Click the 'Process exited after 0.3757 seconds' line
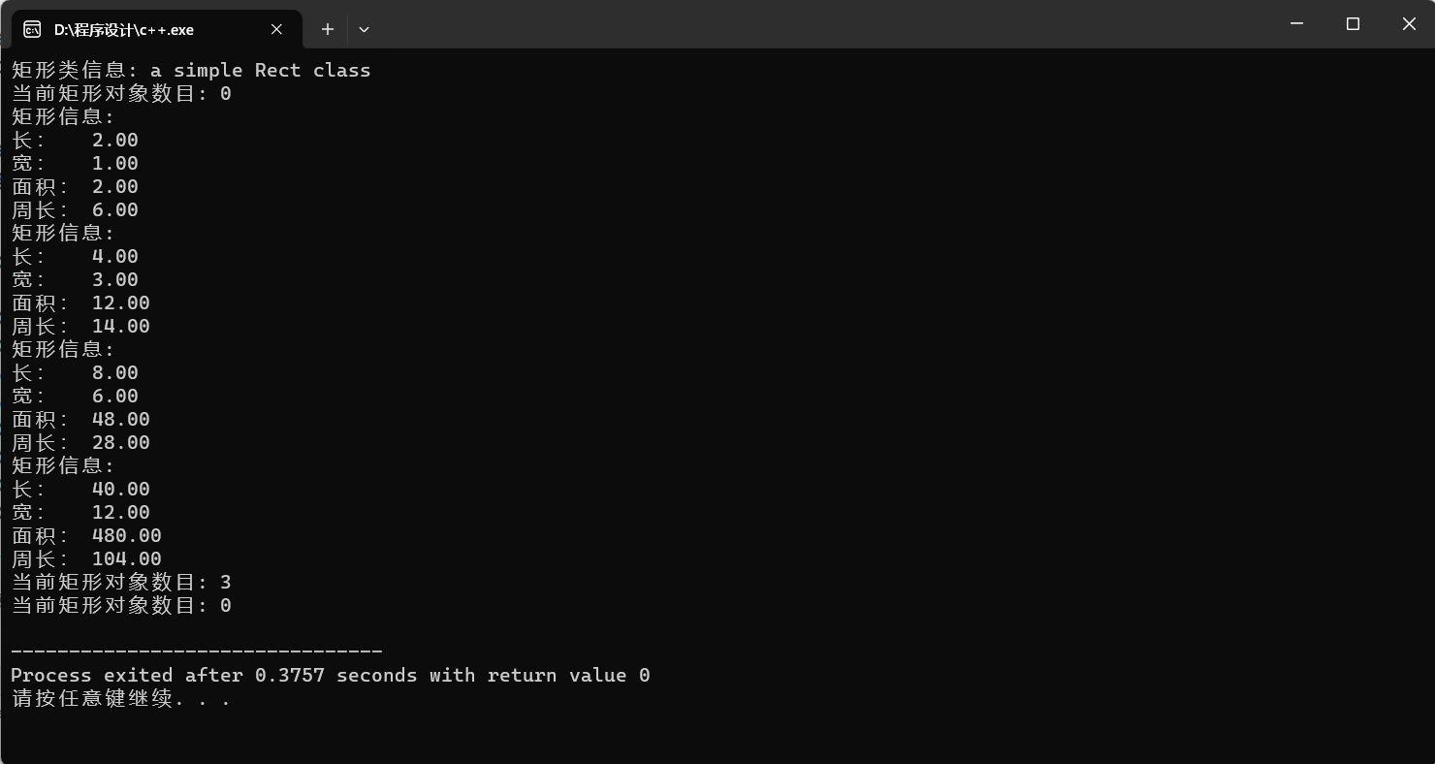This screenshot has height=764, width=1435. [330, 675]
